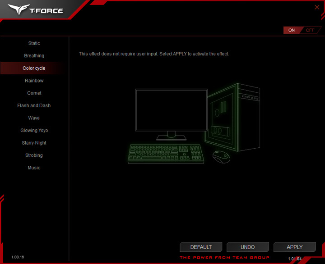The image size is (325, 264).
Task: Restore DEFAULT settings
Action: click(x=201, y=247)
